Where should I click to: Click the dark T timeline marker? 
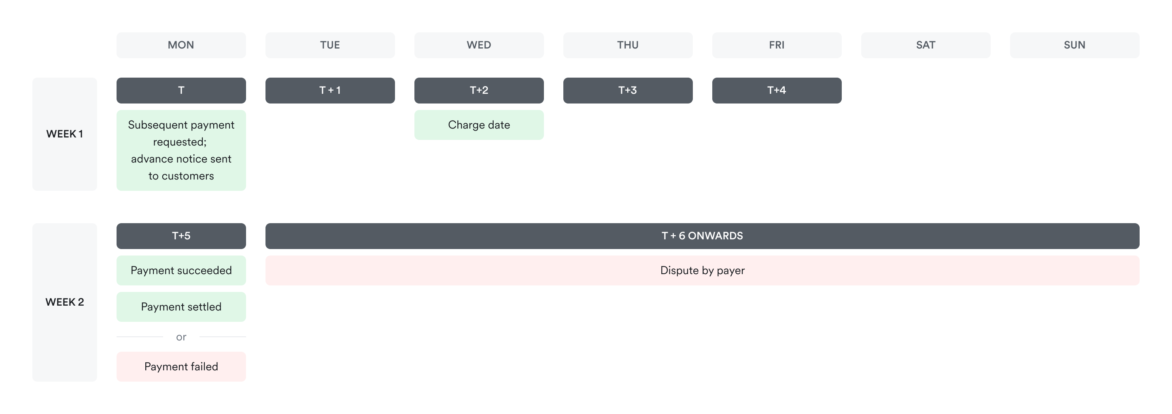(x=181, y=91)
